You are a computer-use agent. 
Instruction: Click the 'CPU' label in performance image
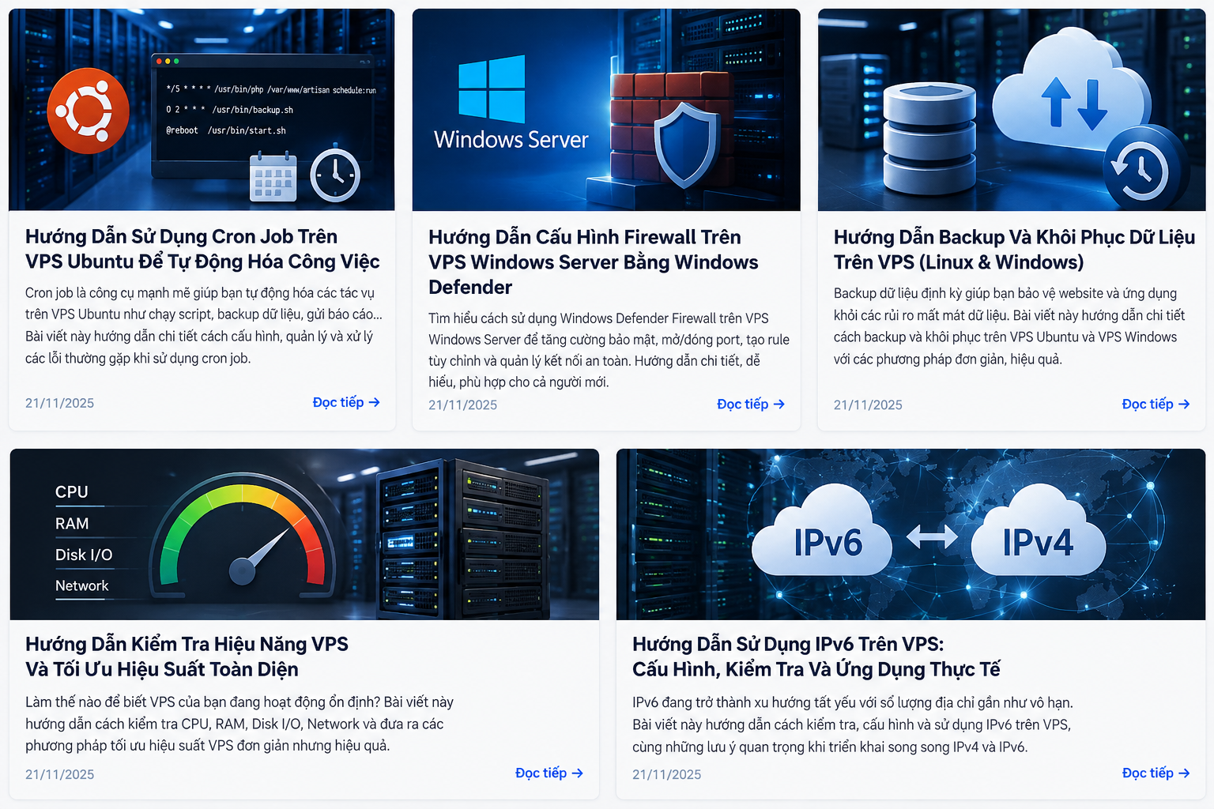coord(72,491)
